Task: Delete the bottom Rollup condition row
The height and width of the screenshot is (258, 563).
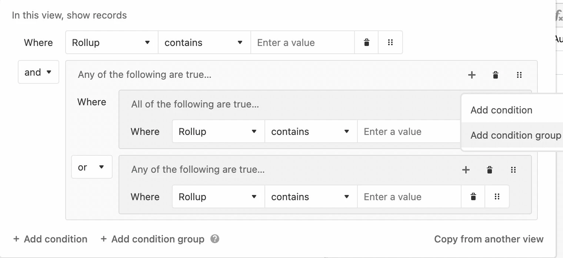Action: (x=473, y=196)
